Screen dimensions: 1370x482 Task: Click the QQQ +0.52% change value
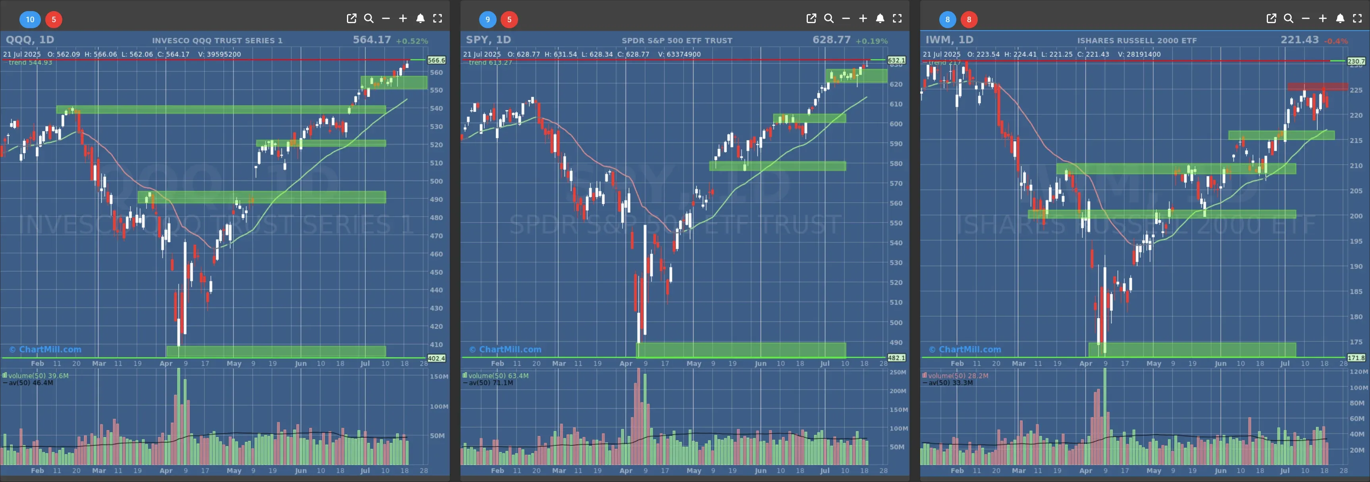point(412,41)
